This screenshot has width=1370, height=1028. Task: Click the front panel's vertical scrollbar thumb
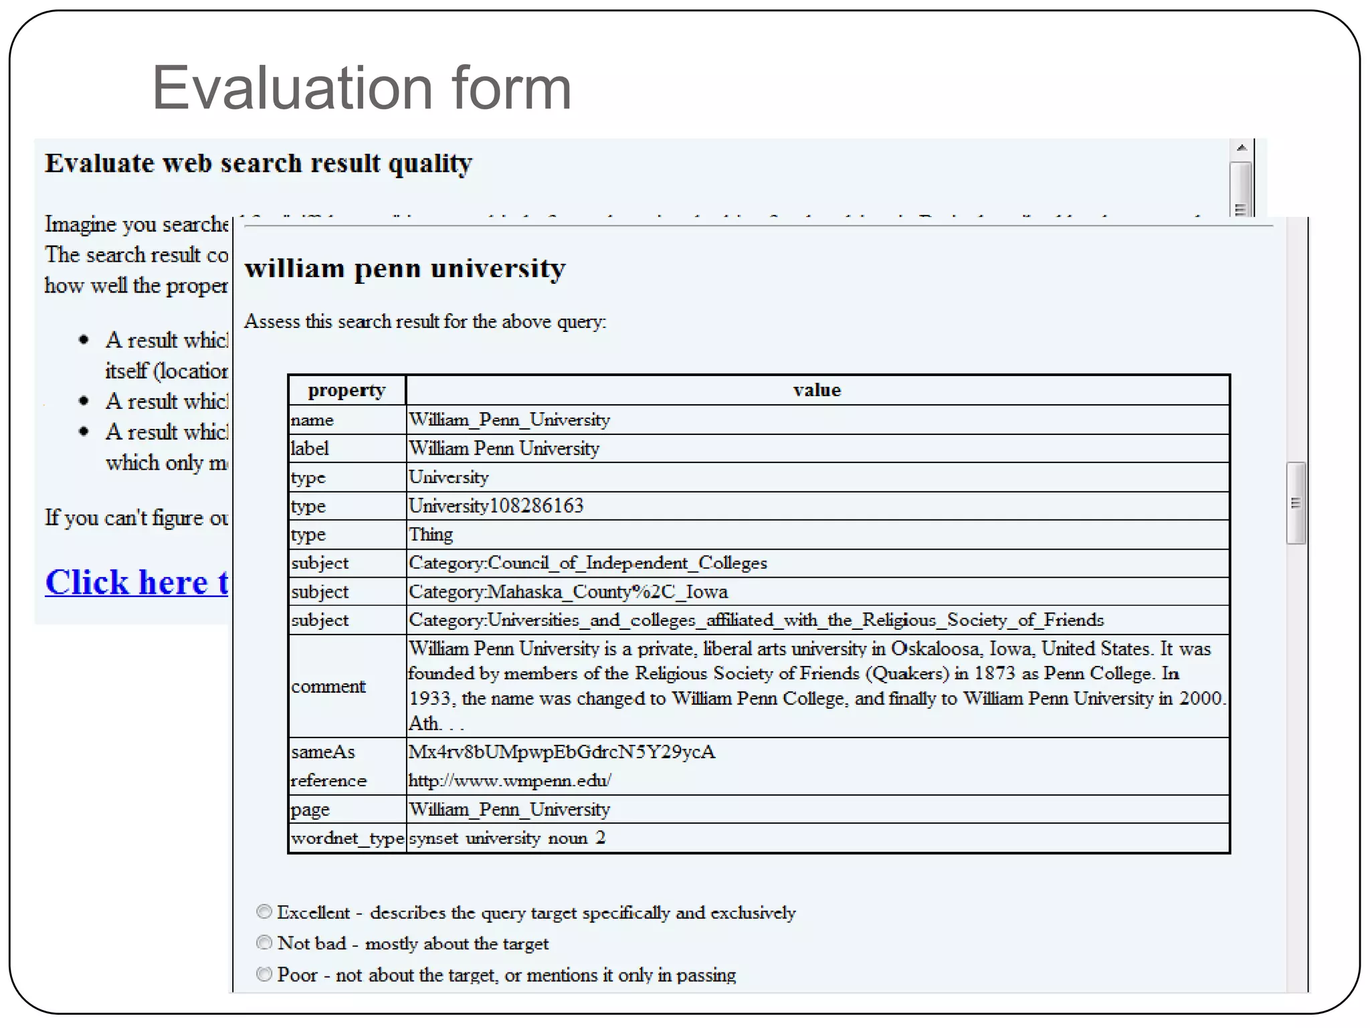tap(1296, 503)
